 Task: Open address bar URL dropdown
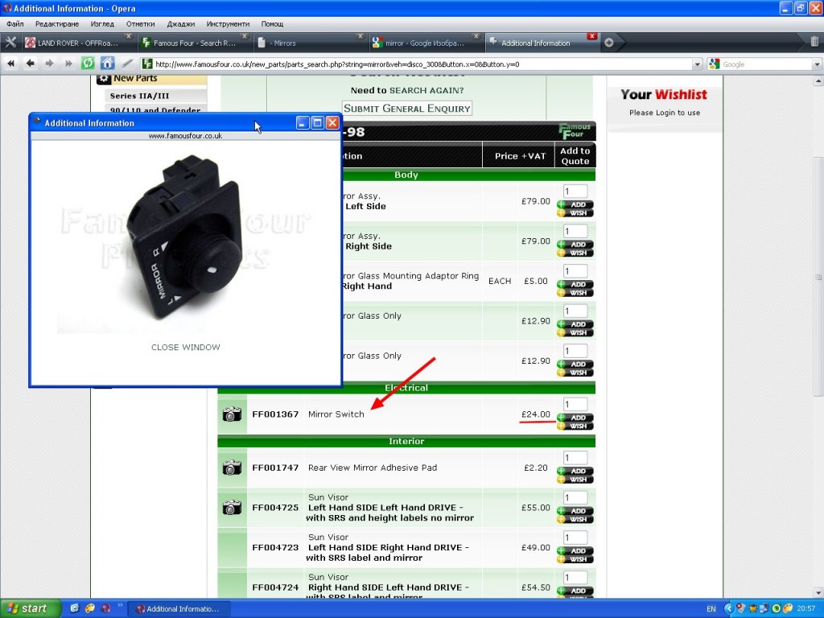tap(698, 64)
